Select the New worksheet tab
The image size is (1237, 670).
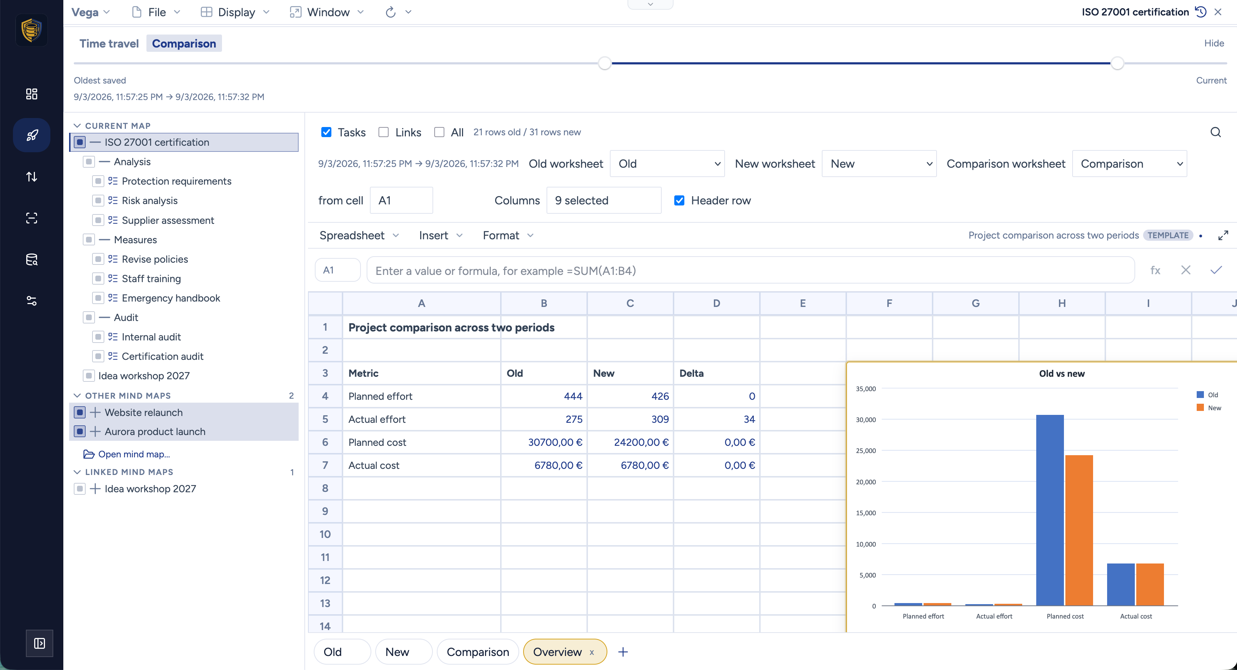[403, 652]
